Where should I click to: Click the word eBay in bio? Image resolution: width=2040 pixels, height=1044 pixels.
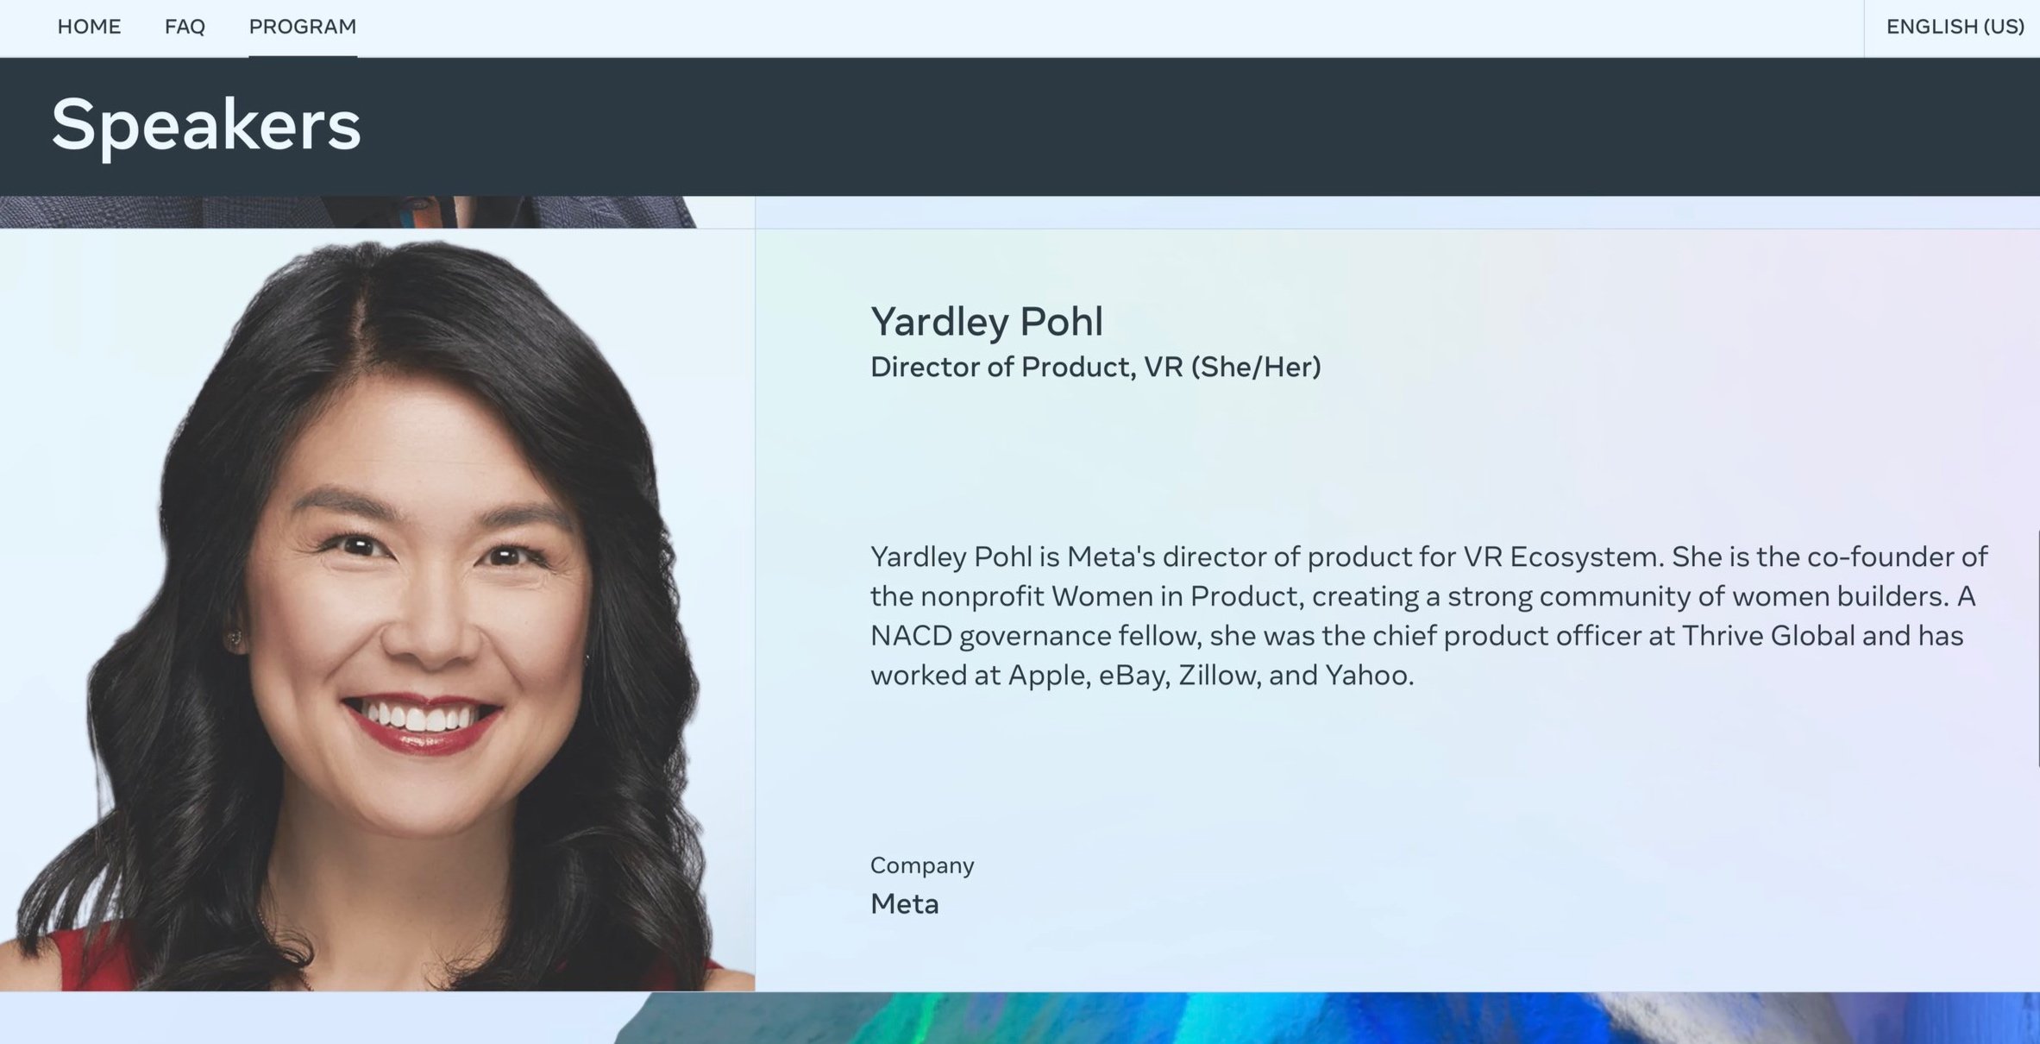pos(1133,675)
